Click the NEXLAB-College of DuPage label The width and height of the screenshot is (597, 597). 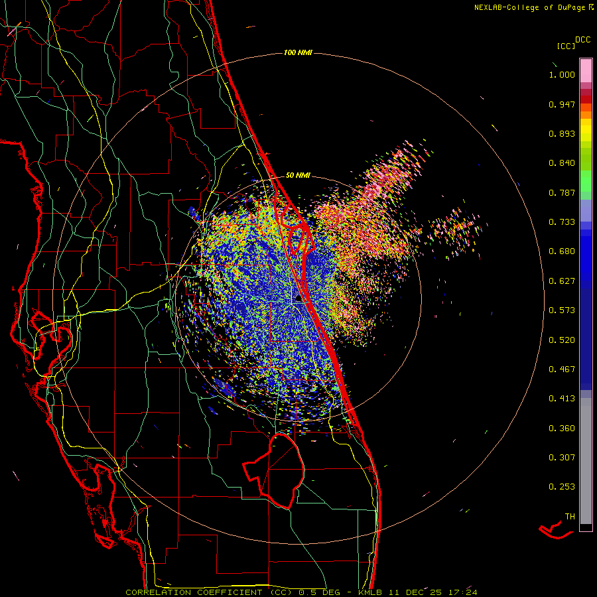point(529,7)
